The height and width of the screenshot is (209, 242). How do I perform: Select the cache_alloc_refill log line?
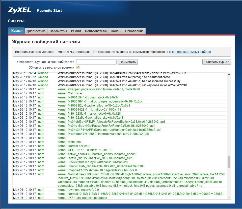pyautogui.click(x=120, y=105)
